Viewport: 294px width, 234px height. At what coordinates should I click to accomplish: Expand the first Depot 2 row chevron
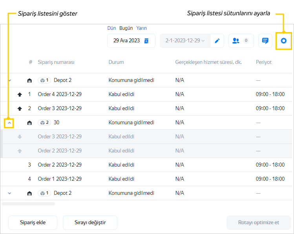(10, 80)
